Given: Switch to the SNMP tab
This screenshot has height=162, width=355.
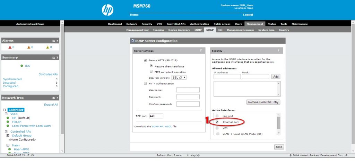Looking at the screenshot, I should tap(198, 30).
